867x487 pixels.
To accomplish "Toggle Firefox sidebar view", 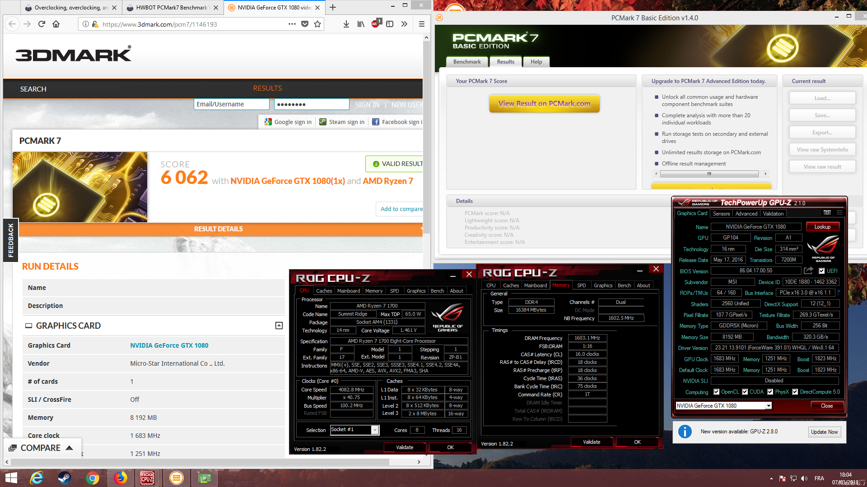I will pos(390,24).
